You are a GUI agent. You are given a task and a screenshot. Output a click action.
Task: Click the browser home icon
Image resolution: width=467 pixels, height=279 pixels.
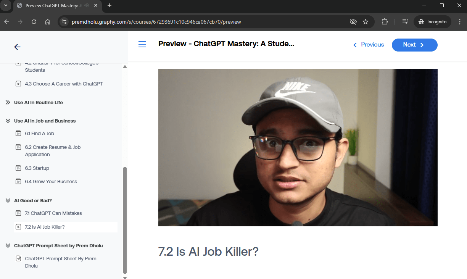click(x=48, y=22)
